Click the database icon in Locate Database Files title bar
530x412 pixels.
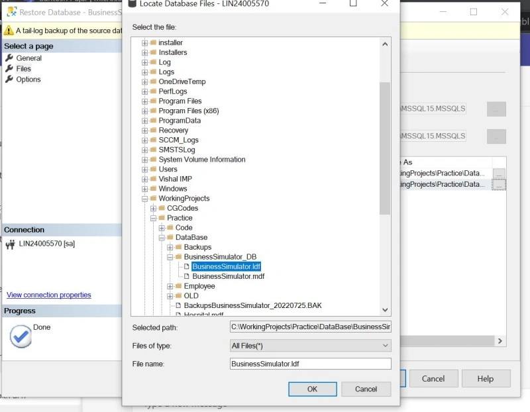(x=132, y=4)
